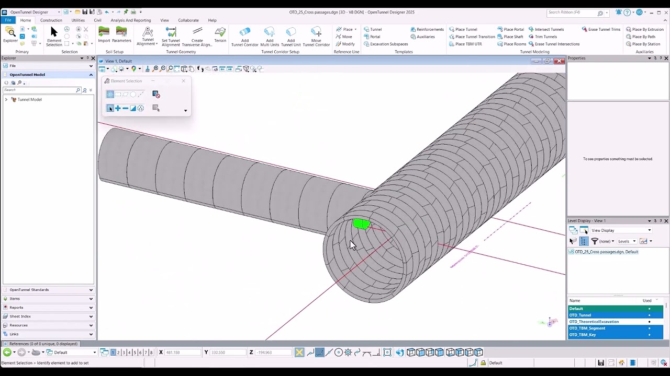Open the Tunnel template

[373, 29]
